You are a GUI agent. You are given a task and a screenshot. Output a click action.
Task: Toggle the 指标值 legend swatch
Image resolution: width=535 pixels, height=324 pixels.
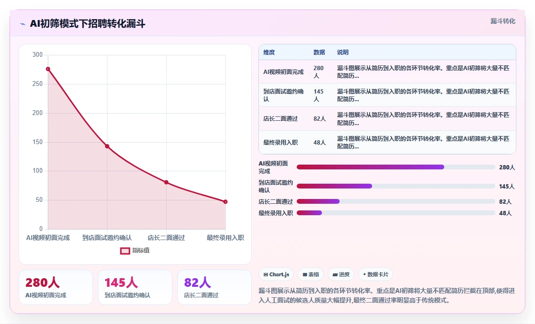pyautogui.click(x=125, y=251)
